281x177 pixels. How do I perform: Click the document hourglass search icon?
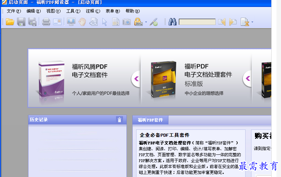pos(245,22)
